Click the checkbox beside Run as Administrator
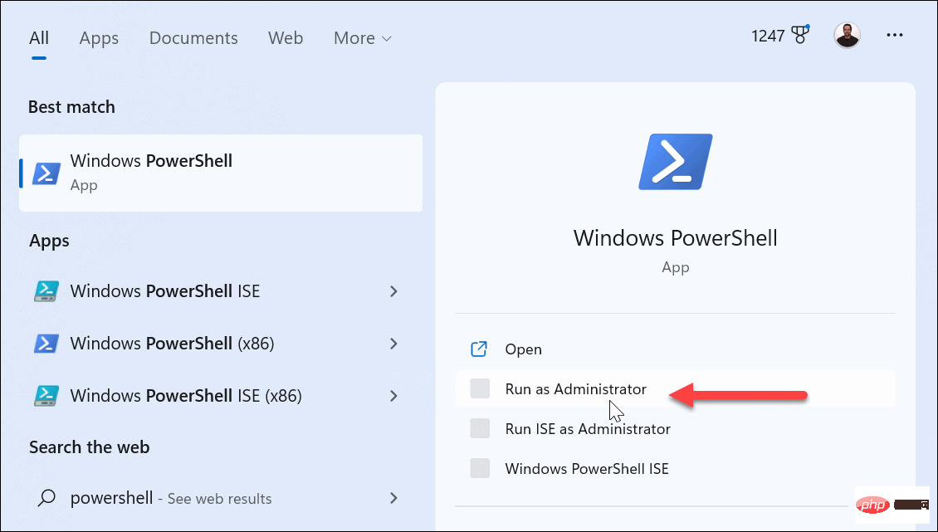 (x=479, y=388)
